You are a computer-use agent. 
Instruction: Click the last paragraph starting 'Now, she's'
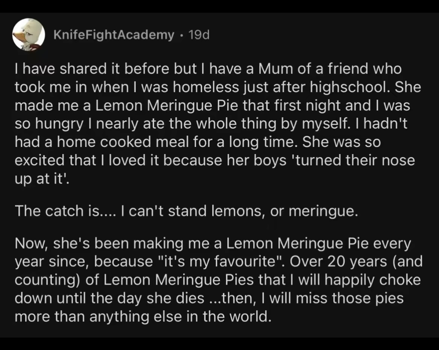(x=218, y=280)
